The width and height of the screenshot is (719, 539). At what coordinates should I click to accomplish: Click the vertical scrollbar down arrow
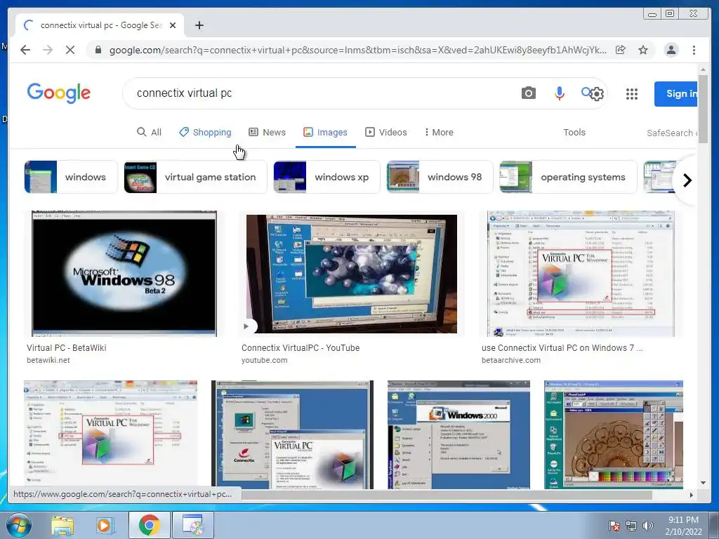coord(703,483)
